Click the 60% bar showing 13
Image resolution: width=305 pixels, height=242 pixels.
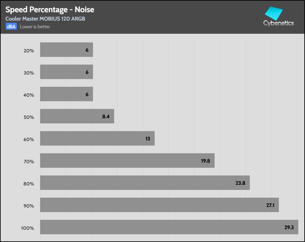point(97,139)
